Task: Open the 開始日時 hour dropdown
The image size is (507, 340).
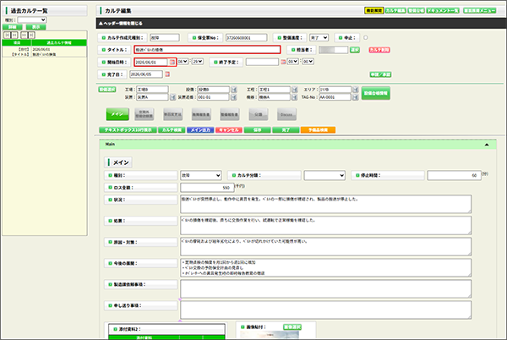Action: (x=183, y=62)
